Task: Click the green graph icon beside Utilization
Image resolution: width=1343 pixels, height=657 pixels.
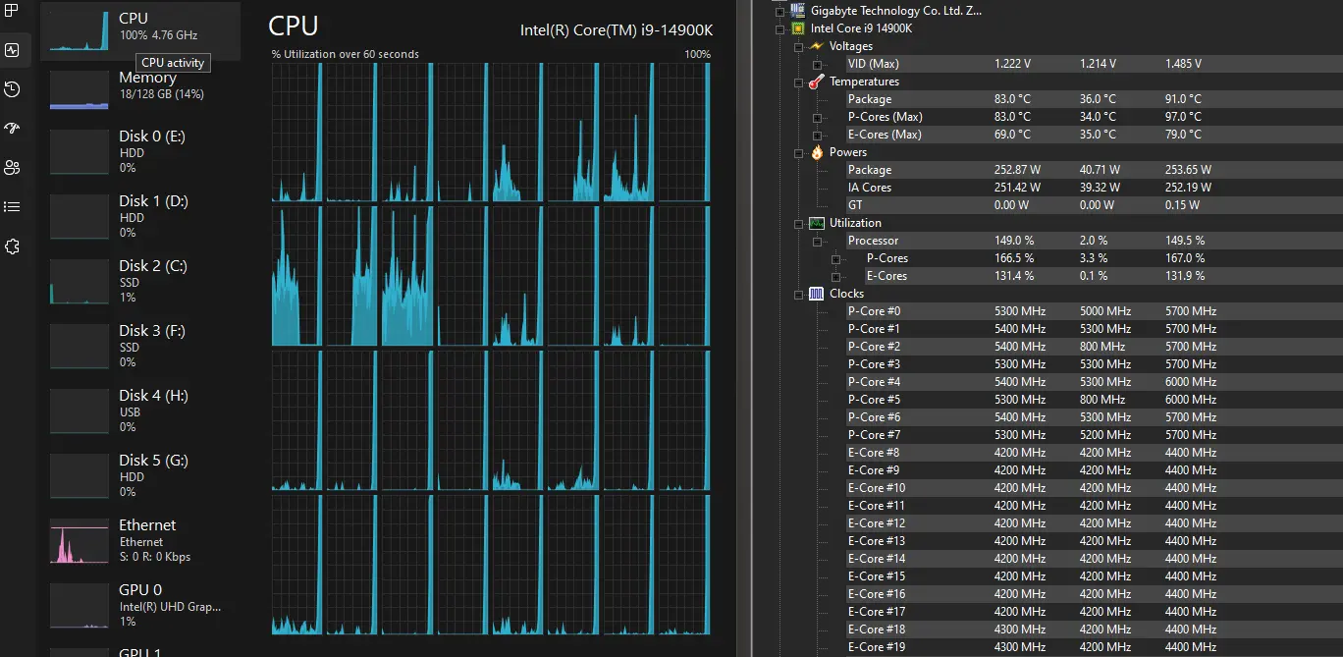Action: click(817, 223)
